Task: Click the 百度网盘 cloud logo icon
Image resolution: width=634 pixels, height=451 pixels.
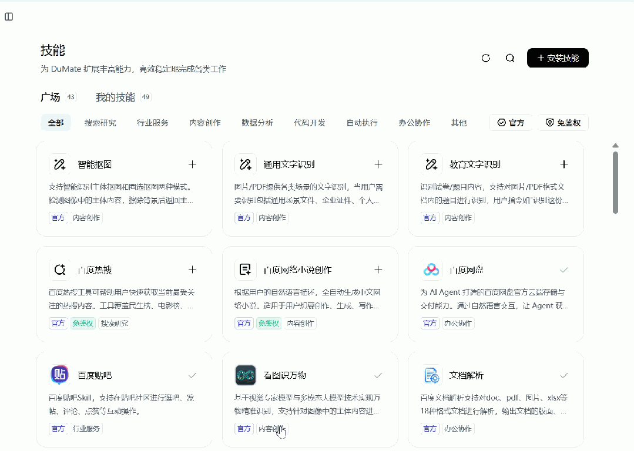Action: pyautogui.click(x=431, y=270)
